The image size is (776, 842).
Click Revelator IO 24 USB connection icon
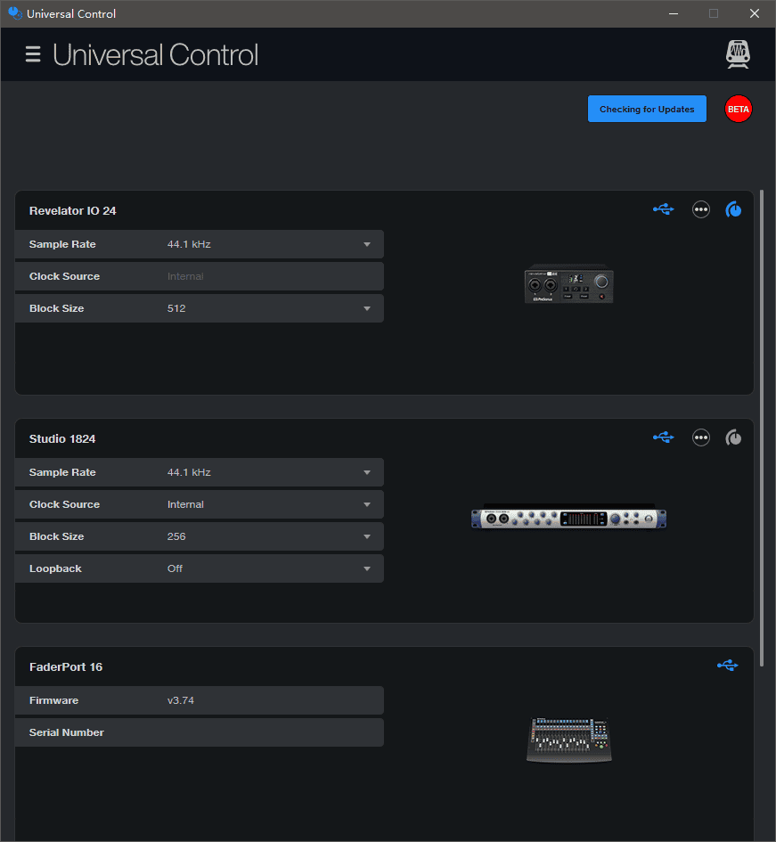(663, 209)
